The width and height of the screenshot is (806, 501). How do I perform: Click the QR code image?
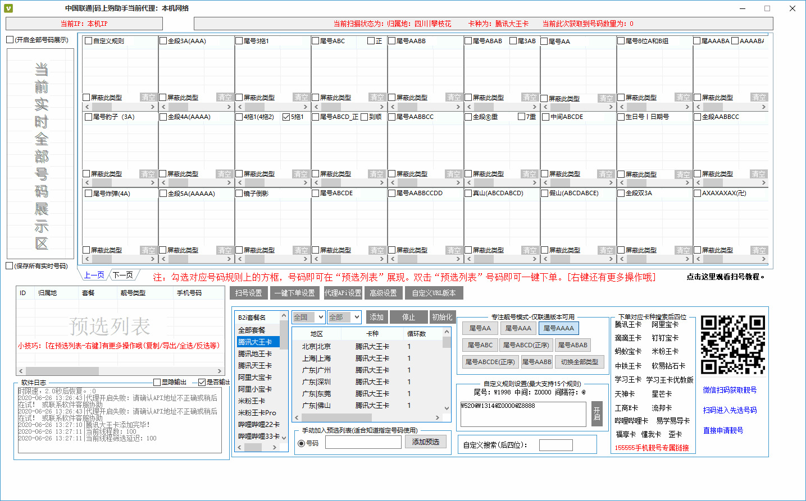point(732,344)
